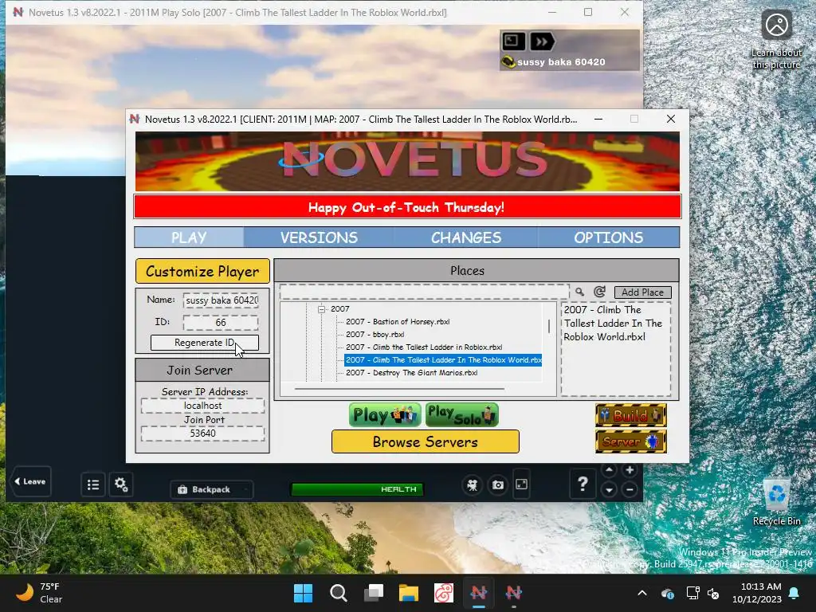816x612 pixels.
Task: Click the Add Place button
Action: pyautogui.click(x=643, y=292)
